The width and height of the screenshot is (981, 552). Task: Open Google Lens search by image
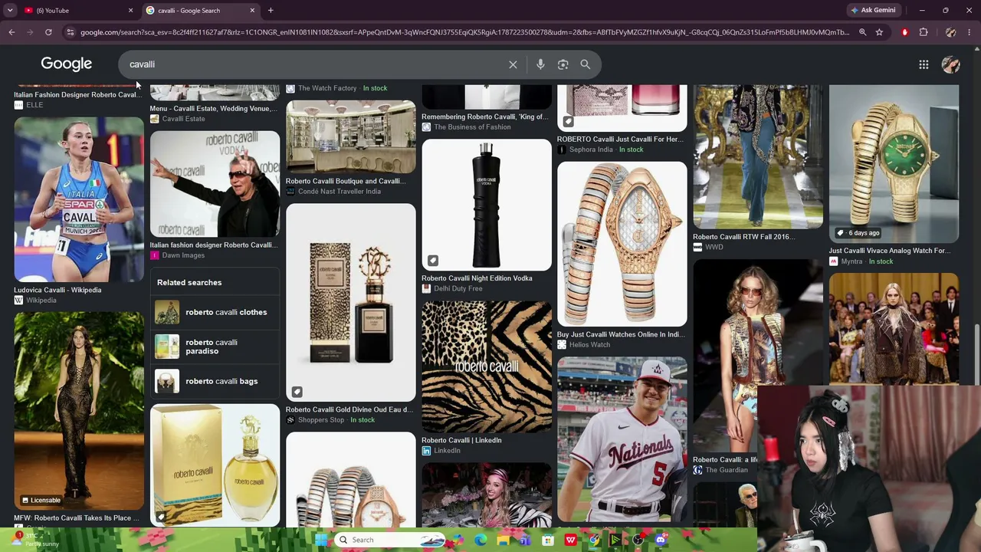click(x=563, y=64)
